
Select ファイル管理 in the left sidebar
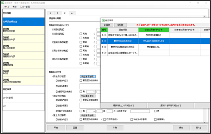coord(24,98)
